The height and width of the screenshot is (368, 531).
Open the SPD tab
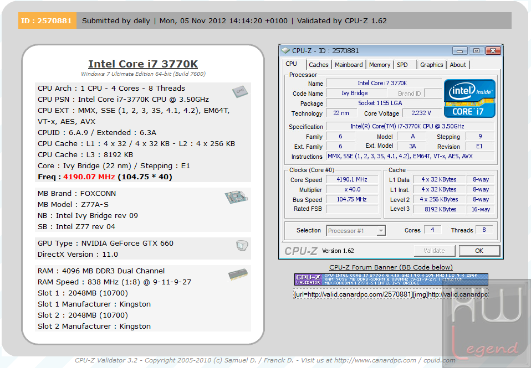[402, 65]
